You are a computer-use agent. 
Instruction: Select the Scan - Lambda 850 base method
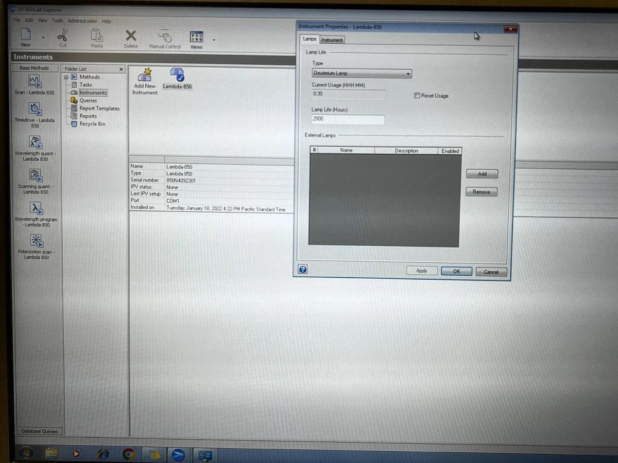(x=35, y=85)
